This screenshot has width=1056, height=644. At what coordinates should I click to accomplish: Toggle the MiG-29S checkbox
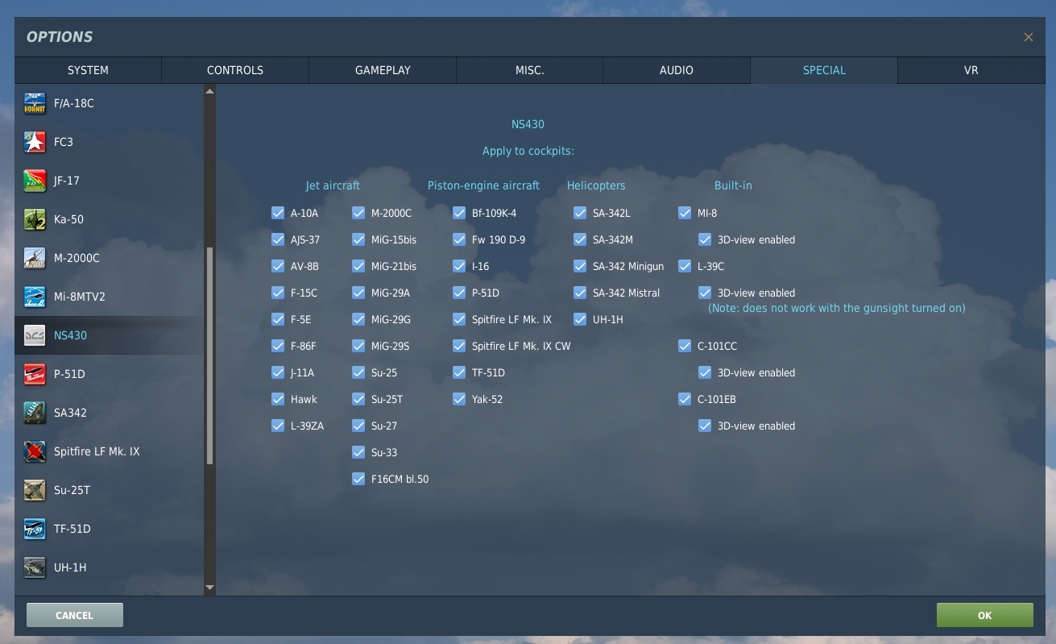tap(358, 346)
